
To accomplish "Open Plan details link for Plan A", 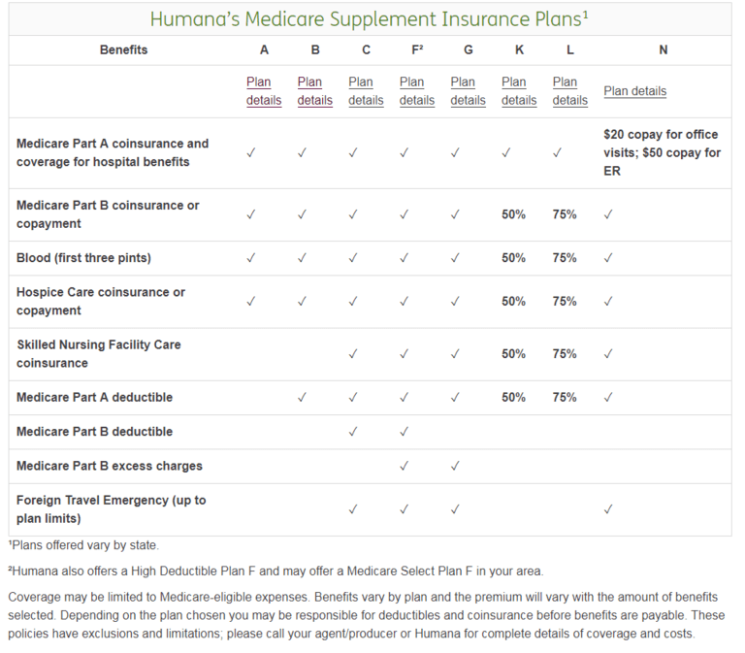I will coord(264,91).
